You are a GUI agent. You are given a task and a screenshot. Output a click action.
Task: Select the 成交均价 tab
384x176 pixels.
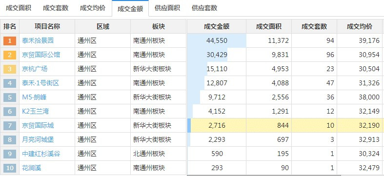(x=93, y=8)
